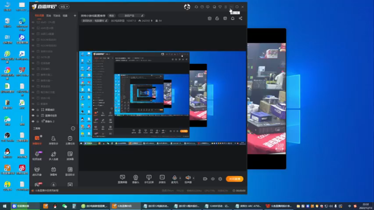This screenshot has width=374, height=210.
Task: Open WeChat from the taskbar
Action: pyautogui.click(x=65, y=206)
